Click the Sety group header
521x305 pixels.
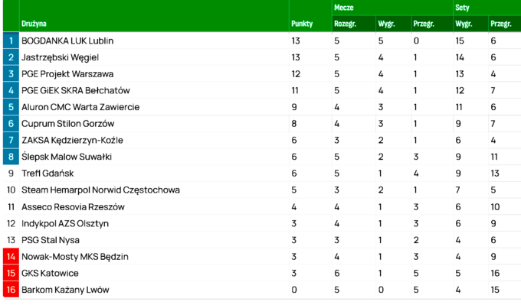(x=462, y=8)
